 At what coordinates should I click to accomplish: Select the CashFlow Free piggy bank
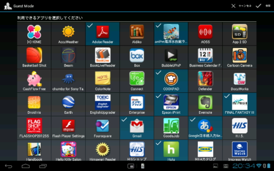(x=34, y=79)
